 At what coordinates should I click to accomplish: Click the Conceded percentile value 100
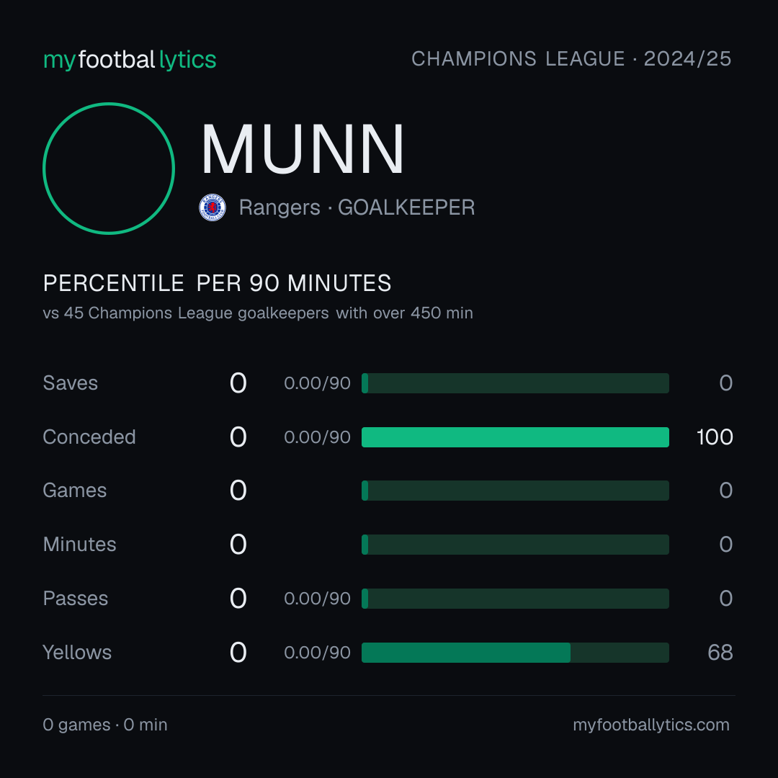pos(715,437)
